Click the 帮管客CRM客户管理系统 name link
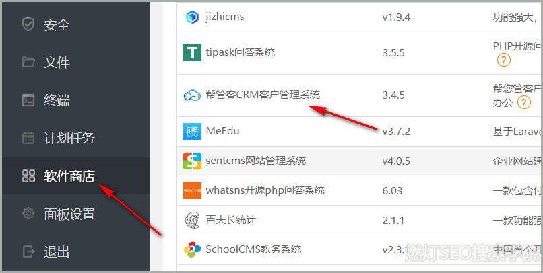This screenshot has width=543, height=273. 263,95
